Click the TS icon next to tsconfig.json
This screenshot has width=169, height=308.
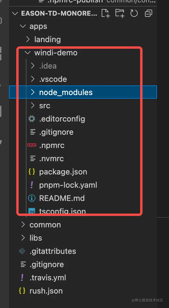pyautogui.click(x=32, y=211)
